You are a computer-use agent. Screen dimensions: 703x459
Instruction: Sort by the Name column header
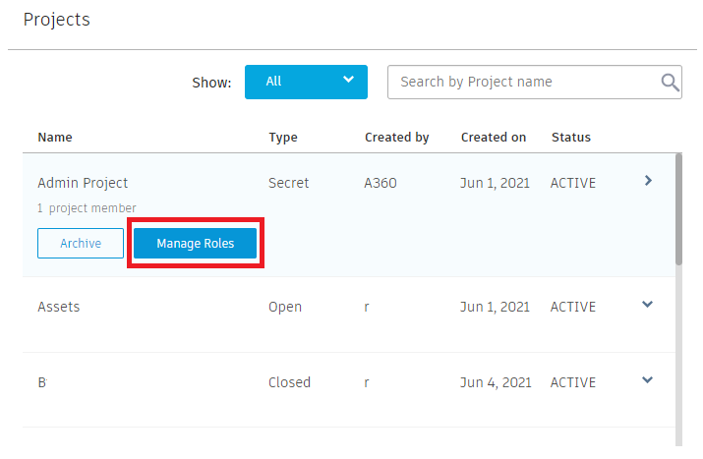[55, 138]
